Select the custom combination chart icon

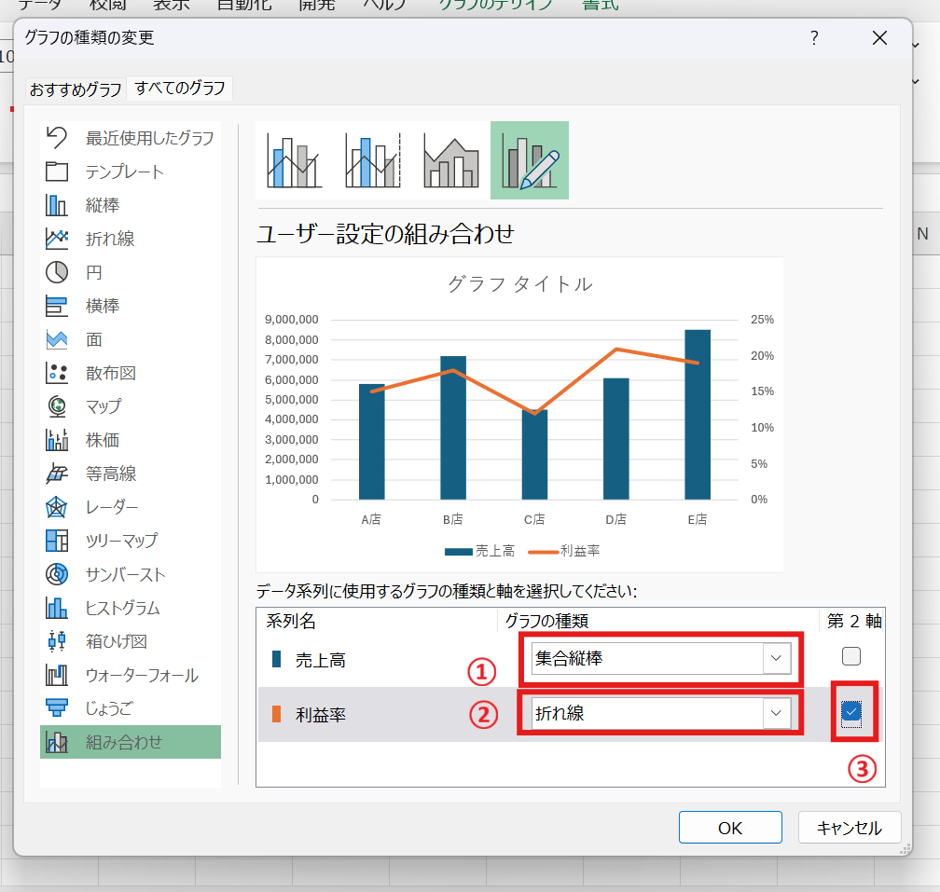[529, 160]
